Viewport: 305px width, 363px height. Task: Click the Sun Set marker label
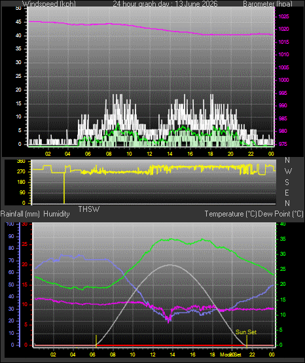click(x=246, y=332)
